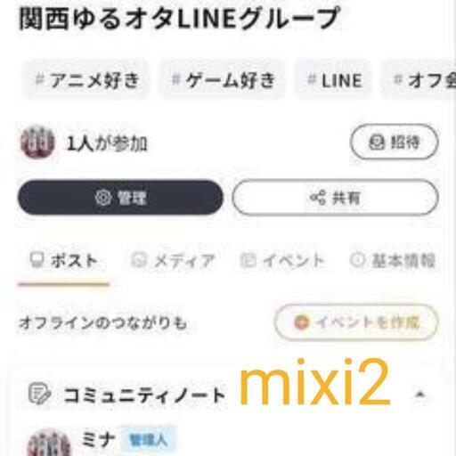The width and height of the screenshot is (456, 456).
Task: Switch to the メディア tab
Action: [x=174, y=261]
